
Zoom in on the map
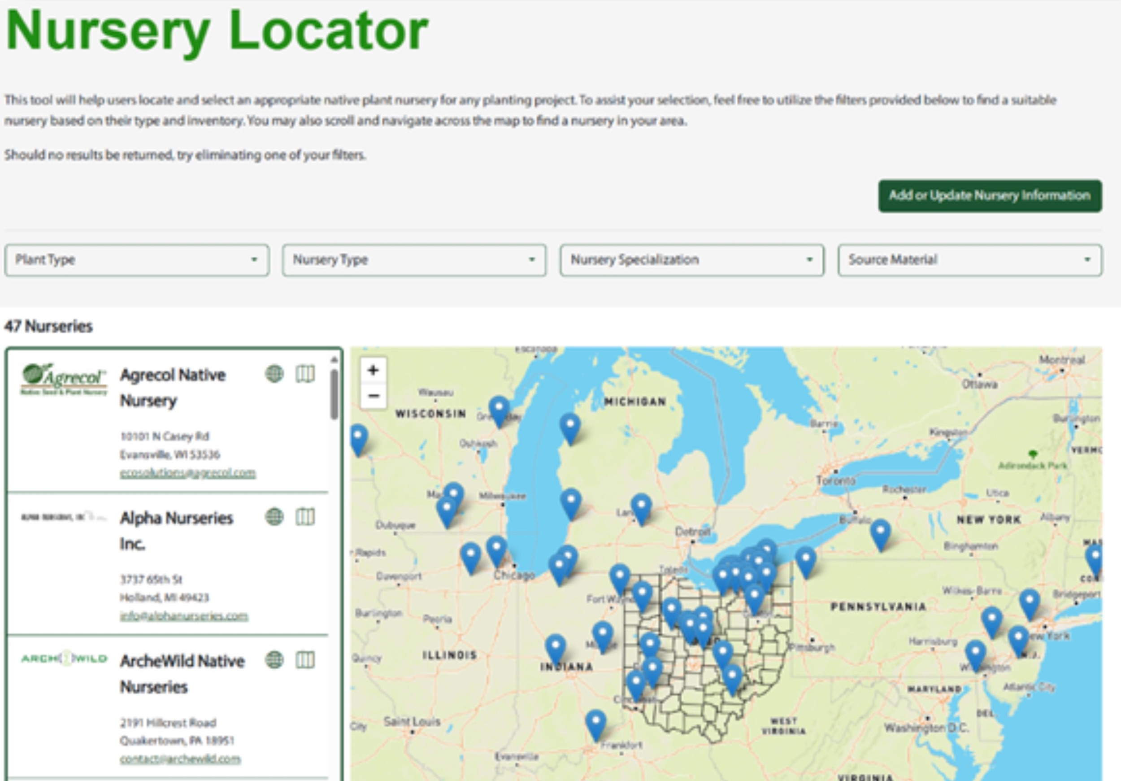[374, 370]
